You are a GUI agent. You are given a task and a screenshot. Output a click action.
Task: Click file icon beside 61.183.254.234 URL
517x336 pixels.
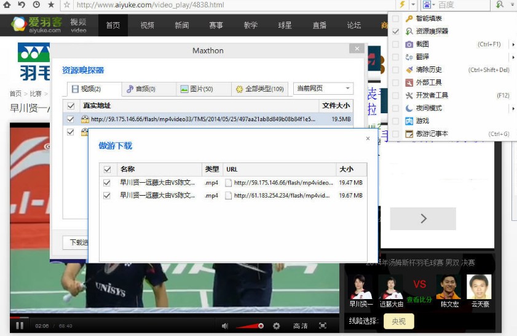pos(228,196)
